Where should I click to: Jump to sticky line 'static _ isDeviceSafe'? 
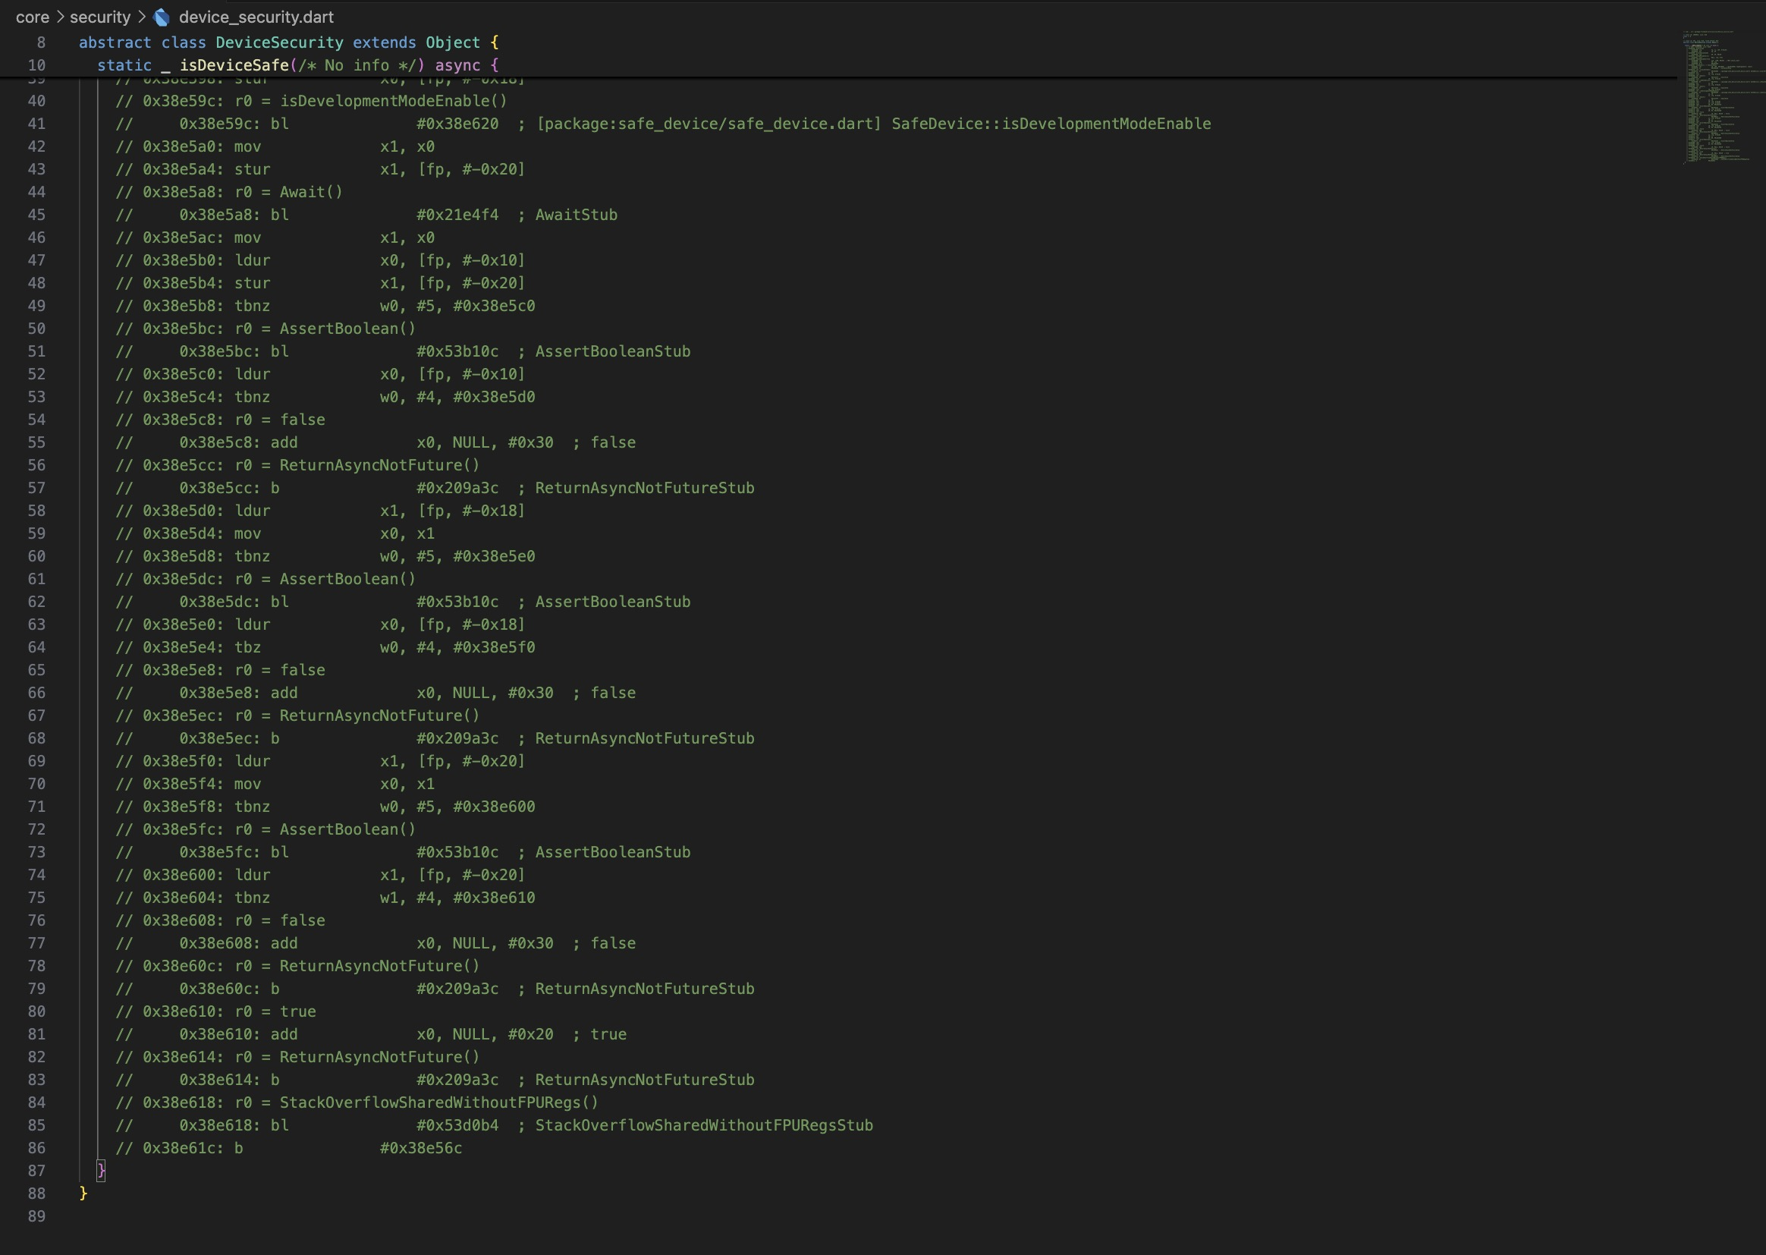298,66
